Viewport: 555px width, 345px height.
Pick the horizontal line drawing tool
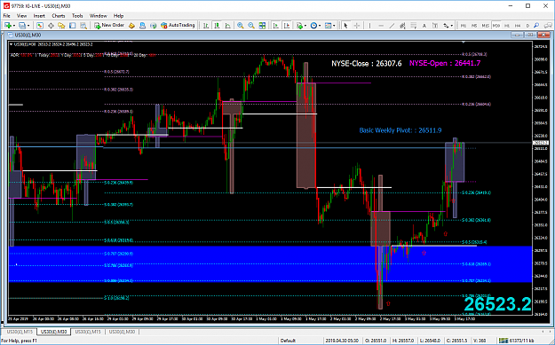pyautogui.click(x=381, y=26)
